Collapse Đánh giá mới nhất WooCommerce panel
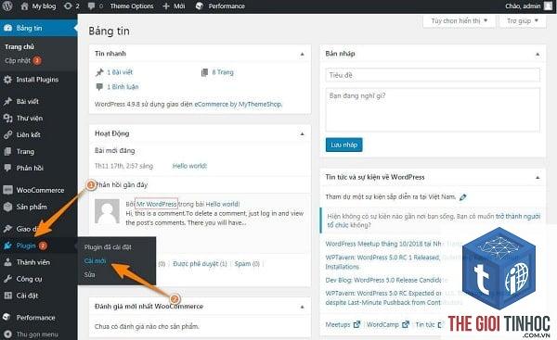557x340 pixels. click(x=303, y=307)
